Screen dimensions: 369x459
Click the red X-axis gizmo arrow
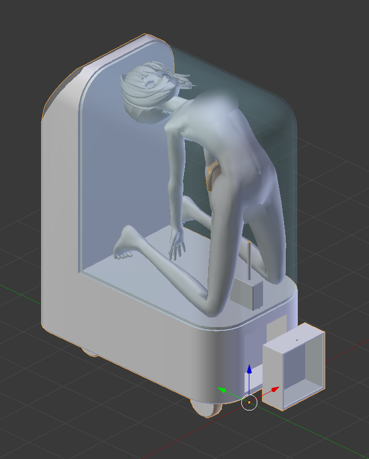(275, 389)
